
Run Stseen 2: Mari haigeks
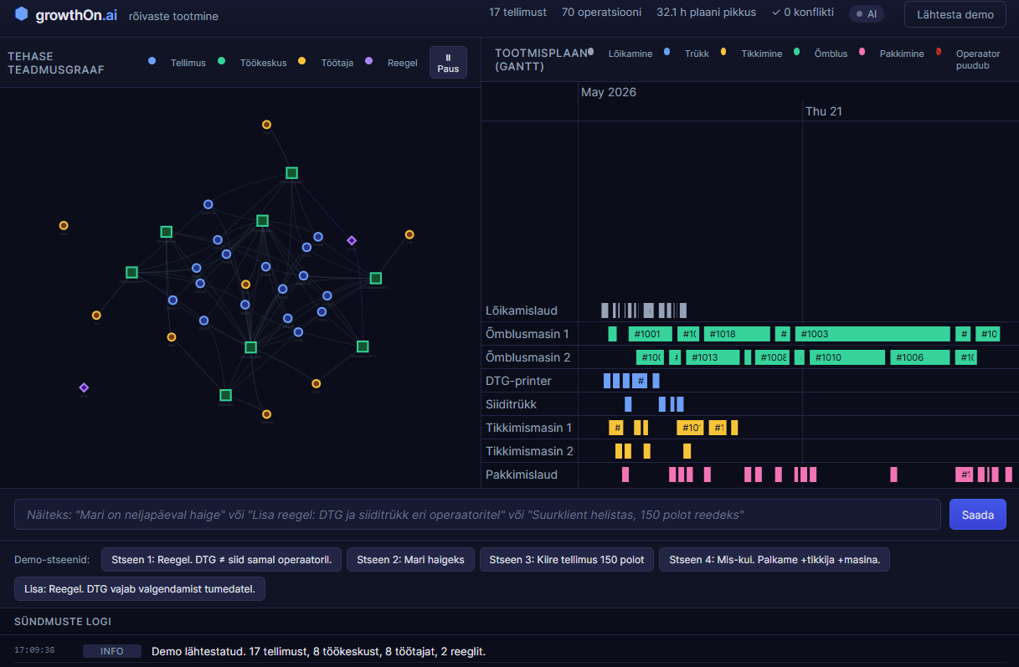coord(411,560)
